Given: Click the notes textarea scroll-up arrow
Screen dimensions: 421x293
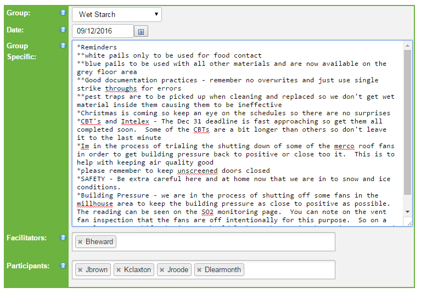Looking at the screenshot, I should point(408,46).
